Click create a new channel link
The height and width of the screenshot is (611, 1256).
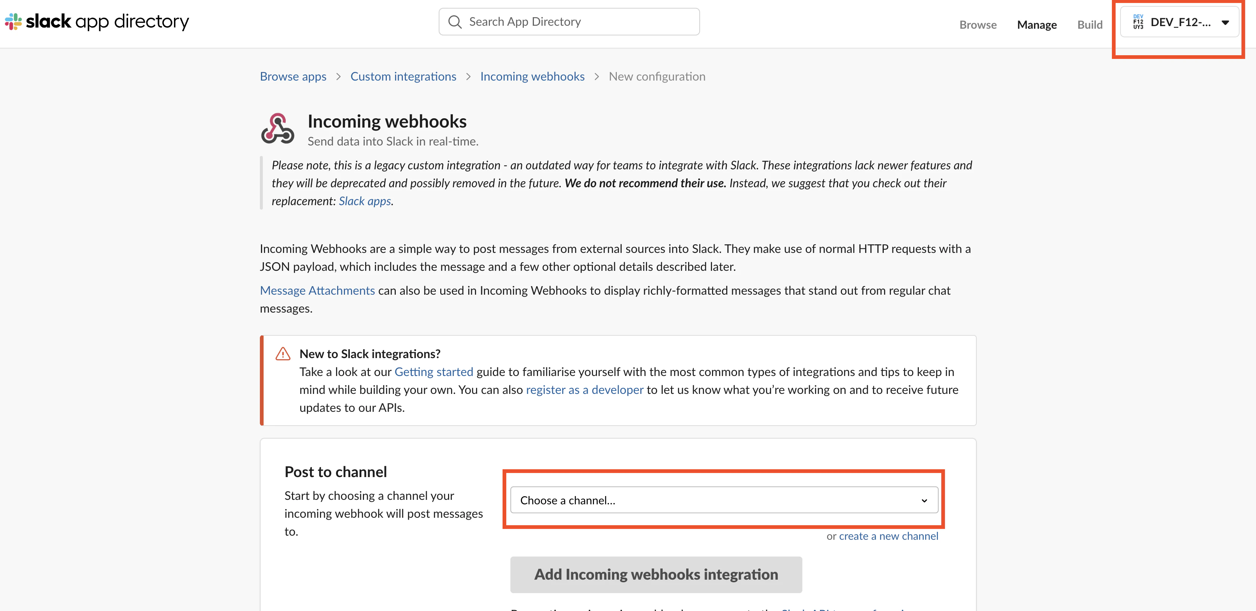(888, 536)
